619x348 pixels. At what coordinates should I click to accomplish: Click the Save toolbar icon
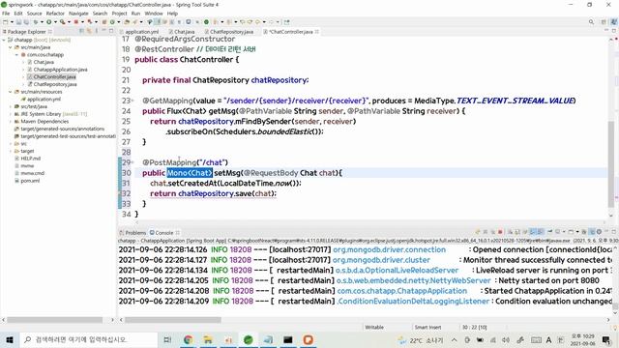(18, 22)
